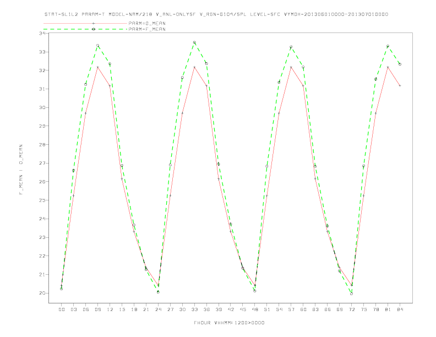436x337 pixels.
Task: Click y-axis tick label 31
Action: pos(42,89)
